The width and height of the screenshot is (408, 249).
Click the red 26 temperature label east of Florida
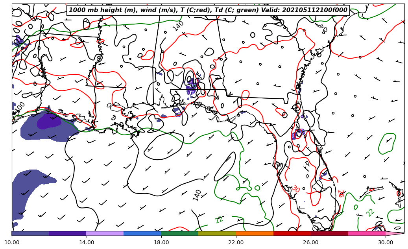(341, 194)
